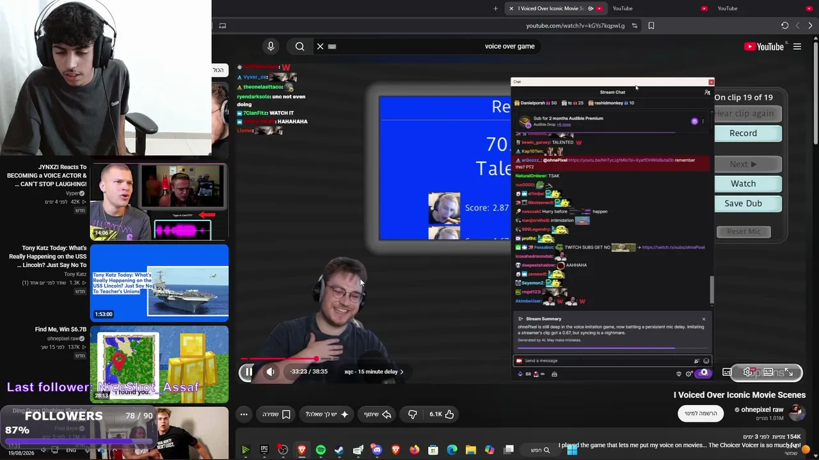The height and width of the screenshot is (460, 819).
Task: Clear the search query with the X
Action: point(321,46)
